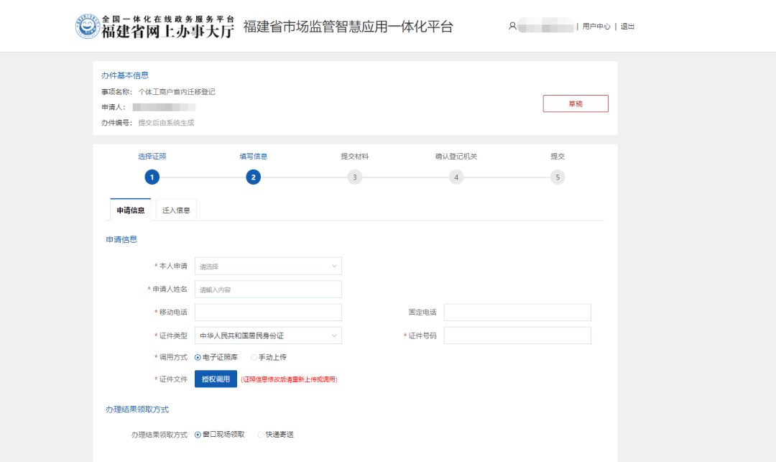Select the 申请信息 tab
Screen dimensions: 776x462
click(131, 211)
